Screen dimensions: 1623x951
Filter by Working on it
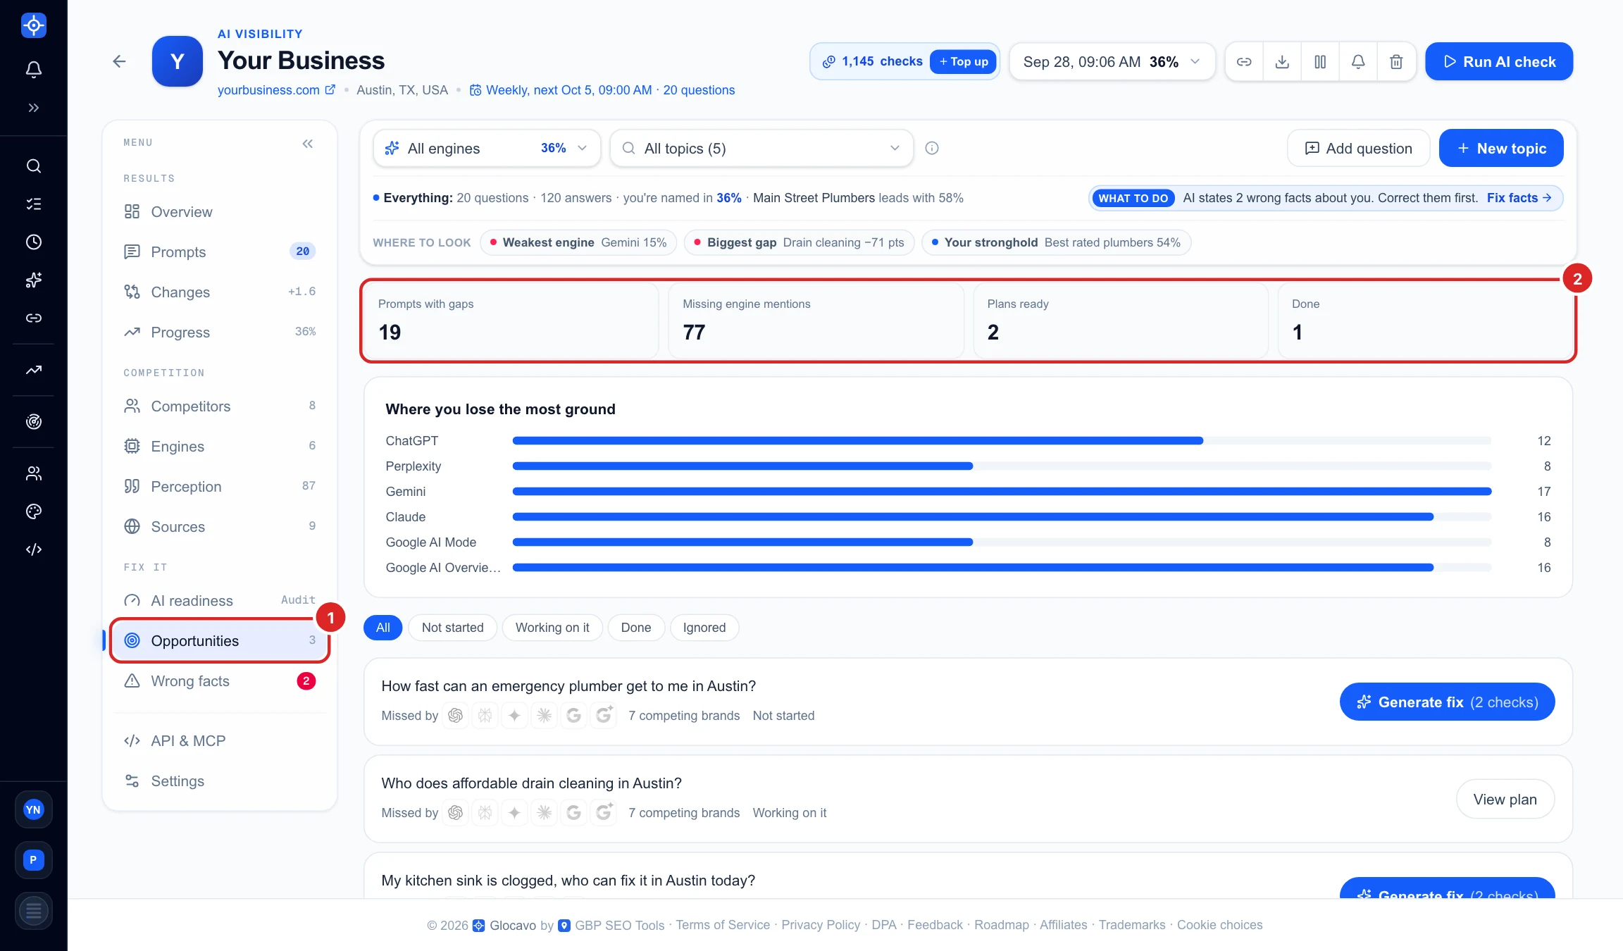(x=552, y=628)
